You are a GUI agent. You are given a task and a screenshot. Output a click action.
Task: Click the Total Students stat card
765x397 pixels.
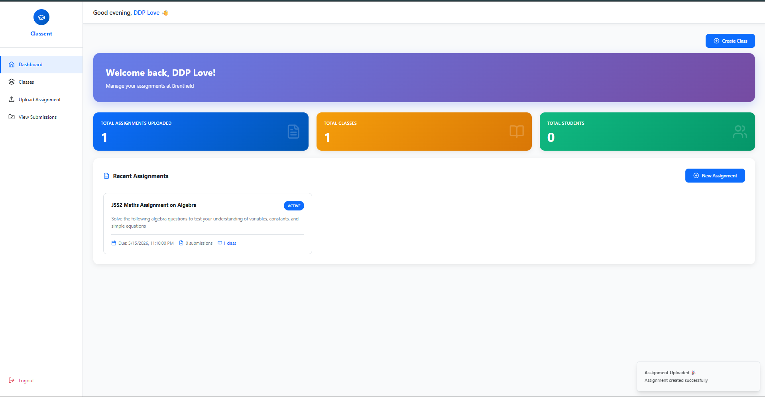coord(647,132)
